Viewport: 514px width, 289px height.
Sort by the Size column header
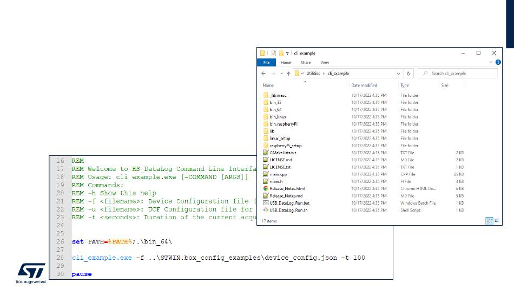point(445,86)
